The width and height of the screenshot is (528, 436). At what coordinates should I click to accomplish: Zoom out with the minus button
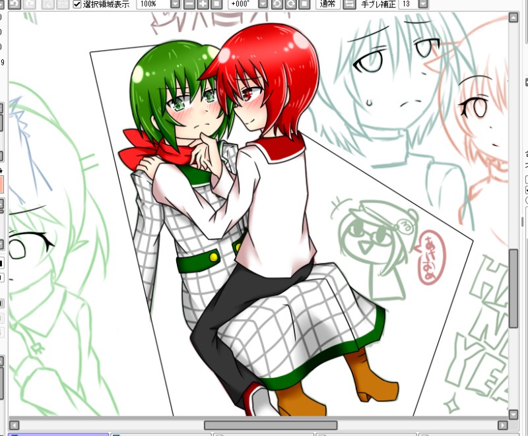(189, 4)
